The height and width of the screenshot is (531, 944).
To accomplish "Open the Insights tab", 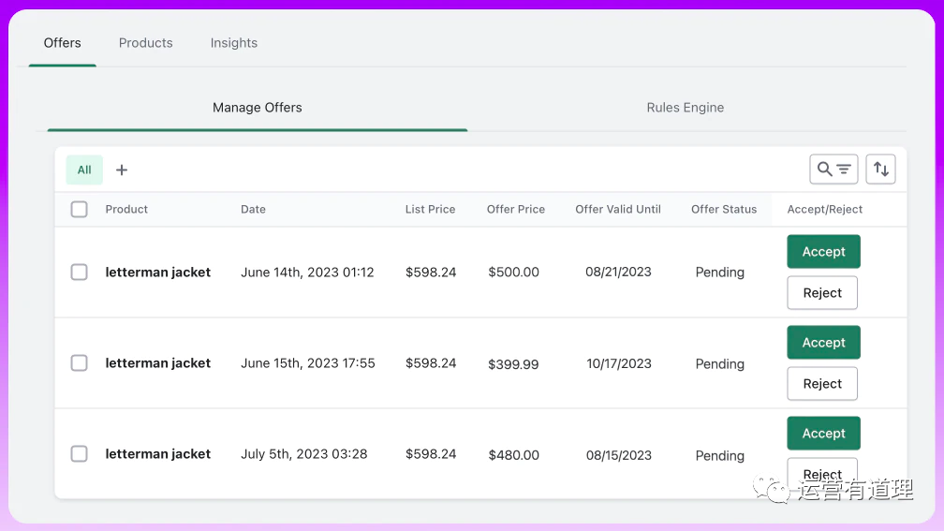I will point(233,43).
